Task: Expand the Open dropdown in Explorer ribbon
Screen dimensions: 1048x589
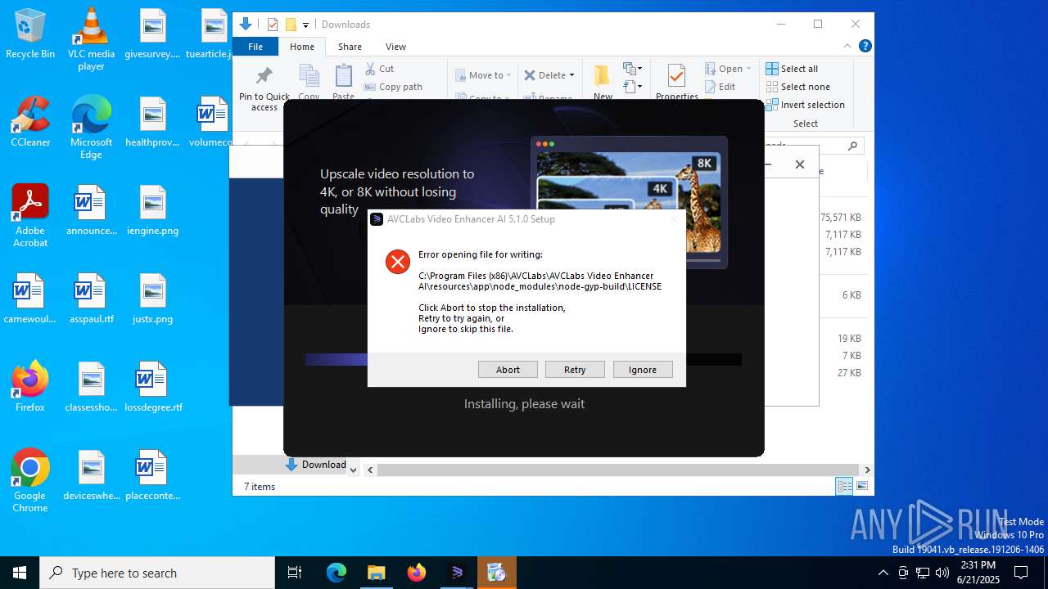Action: coord(748,69)
